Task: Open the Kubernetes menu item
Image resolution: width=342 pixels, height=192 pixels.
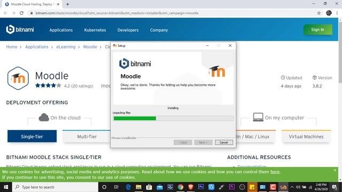Action: coord(95,30)
